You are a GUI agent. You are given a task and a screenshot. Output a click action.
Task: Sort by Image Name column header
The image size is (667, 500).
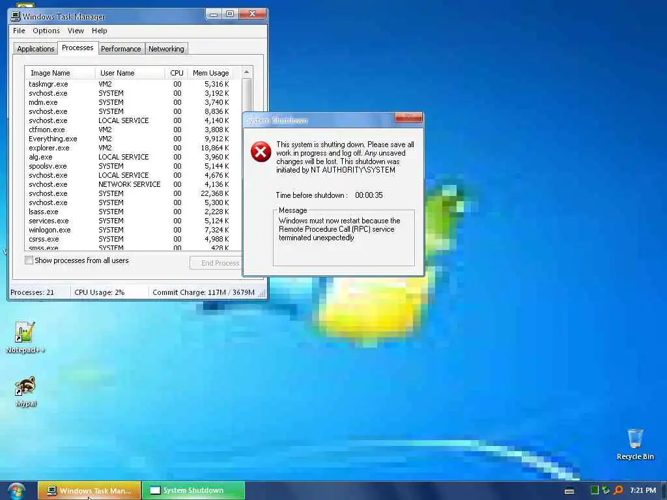(x=60, y=73)
